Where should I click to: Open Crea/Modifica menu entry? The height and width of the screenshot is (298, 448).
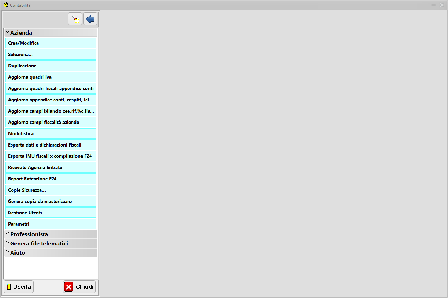[x=51, y=43]
